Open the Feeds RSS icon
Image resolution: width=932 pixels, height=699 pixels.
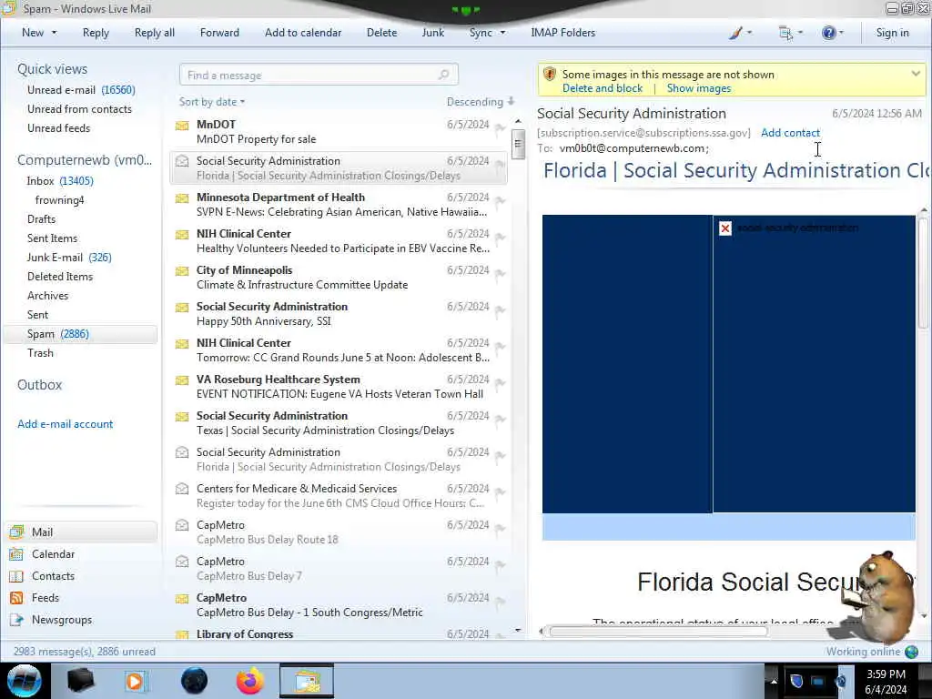16,598
